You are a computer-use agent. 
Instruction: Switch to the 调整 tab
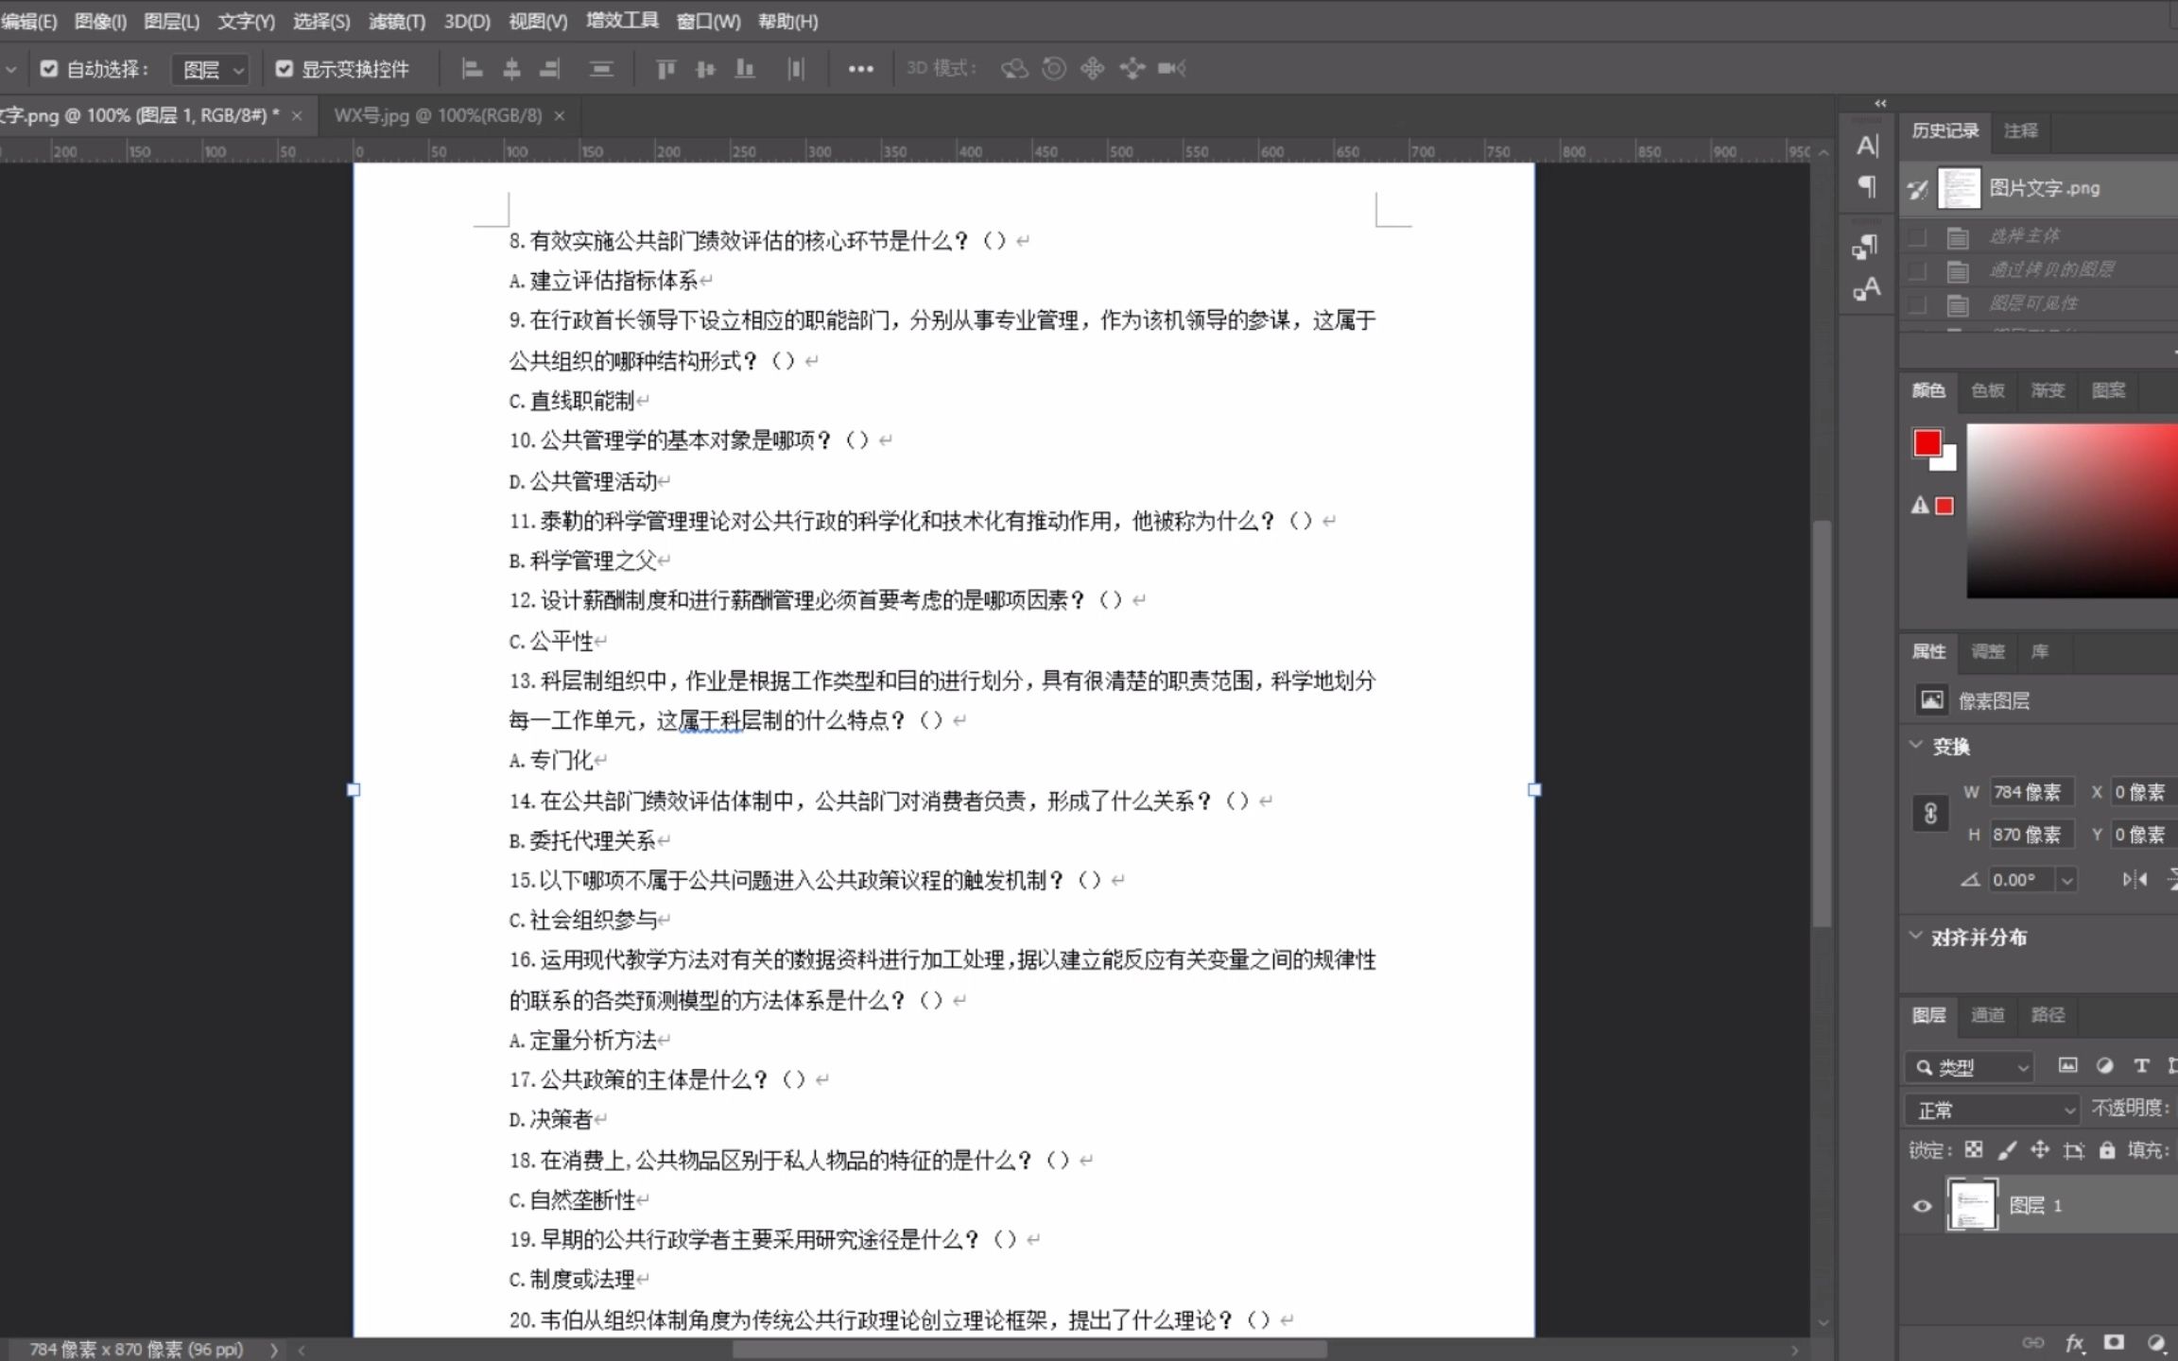(x=1987, y=651)
